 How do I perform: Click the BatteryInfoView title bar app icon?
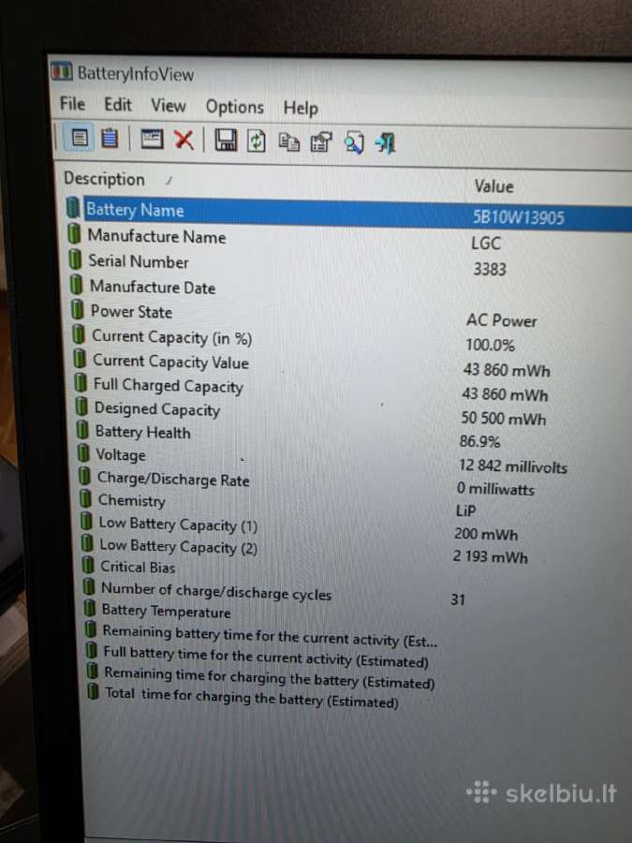pos(61,71)
